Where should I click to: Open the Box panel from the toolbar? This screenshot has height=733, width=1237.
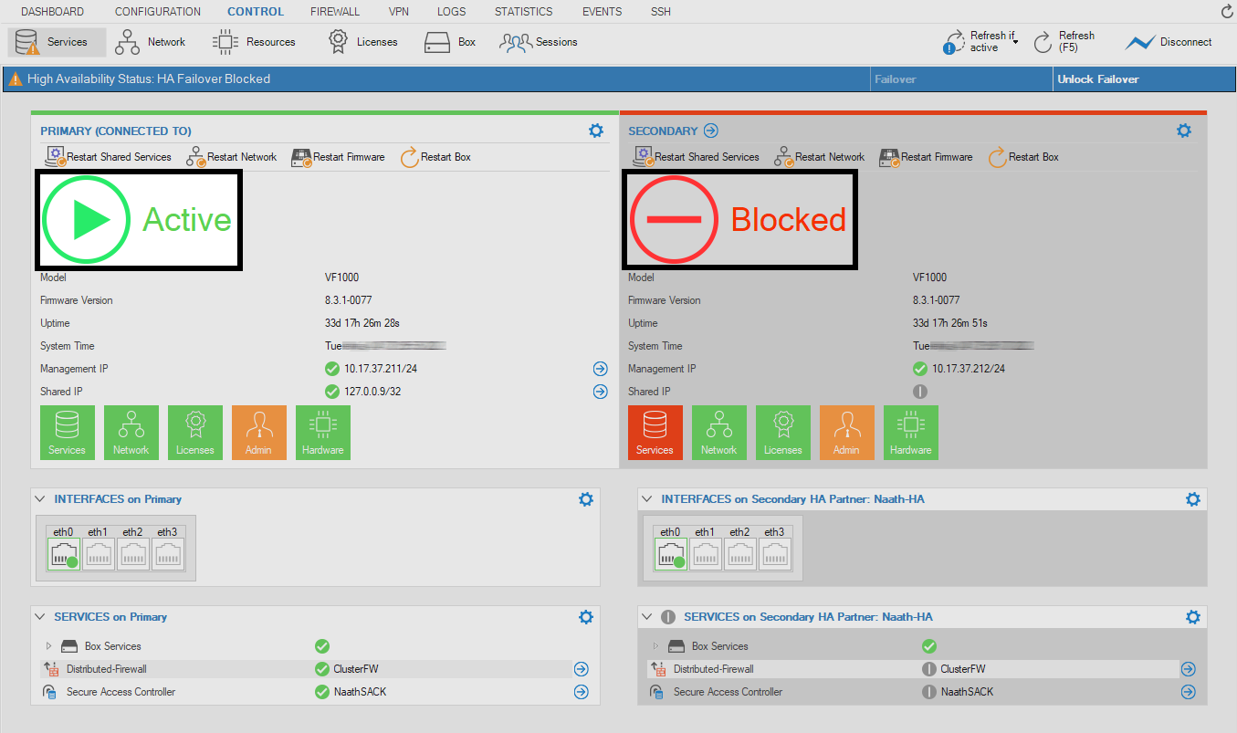click(x=449, y=41)
